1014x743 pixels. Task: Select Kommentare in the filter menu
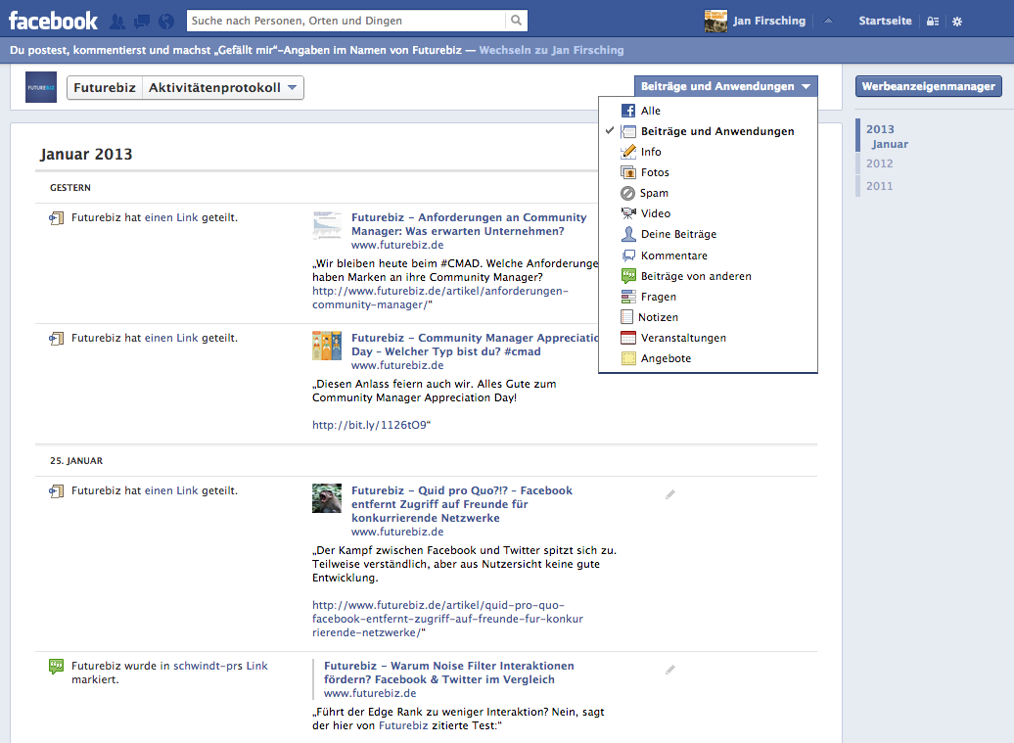click(x=673, y=255)
